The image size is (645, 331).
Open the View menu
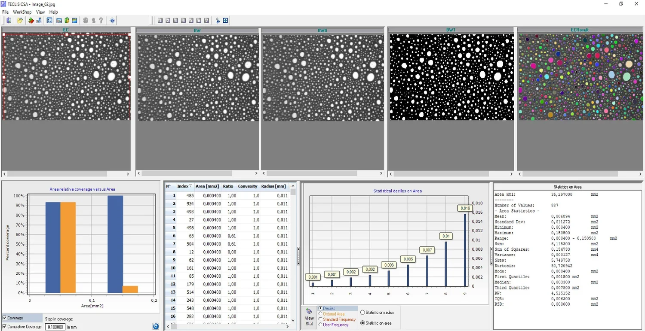click(40, 12)
